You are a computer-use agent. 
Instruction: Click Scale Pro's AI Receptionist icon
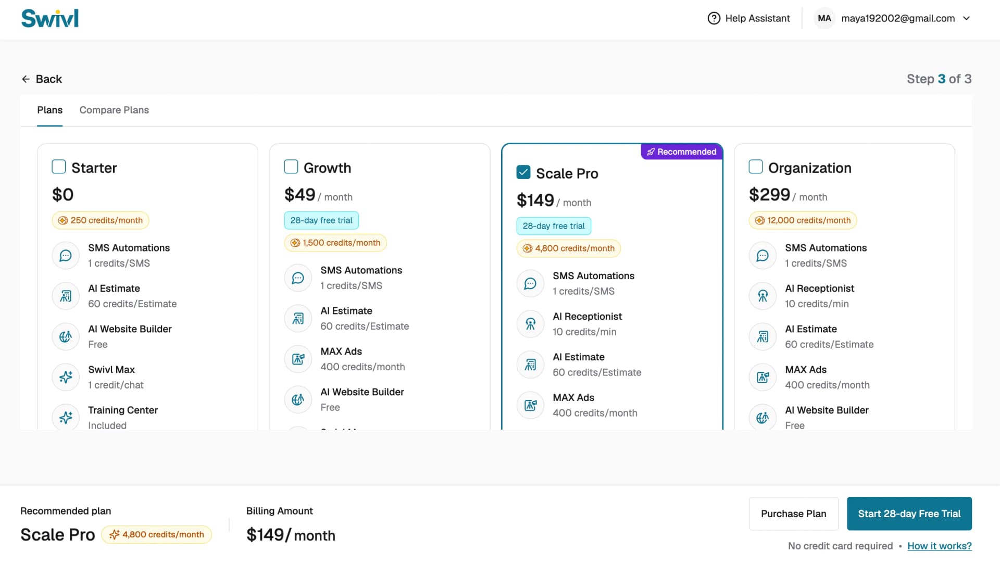(530, 324)
